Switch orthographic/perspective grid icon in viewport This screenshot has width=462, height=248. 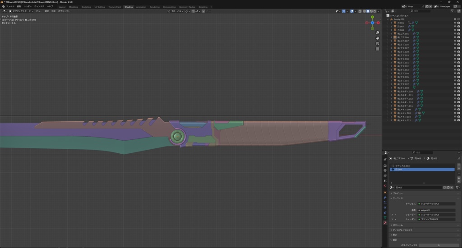click(378, 49)
